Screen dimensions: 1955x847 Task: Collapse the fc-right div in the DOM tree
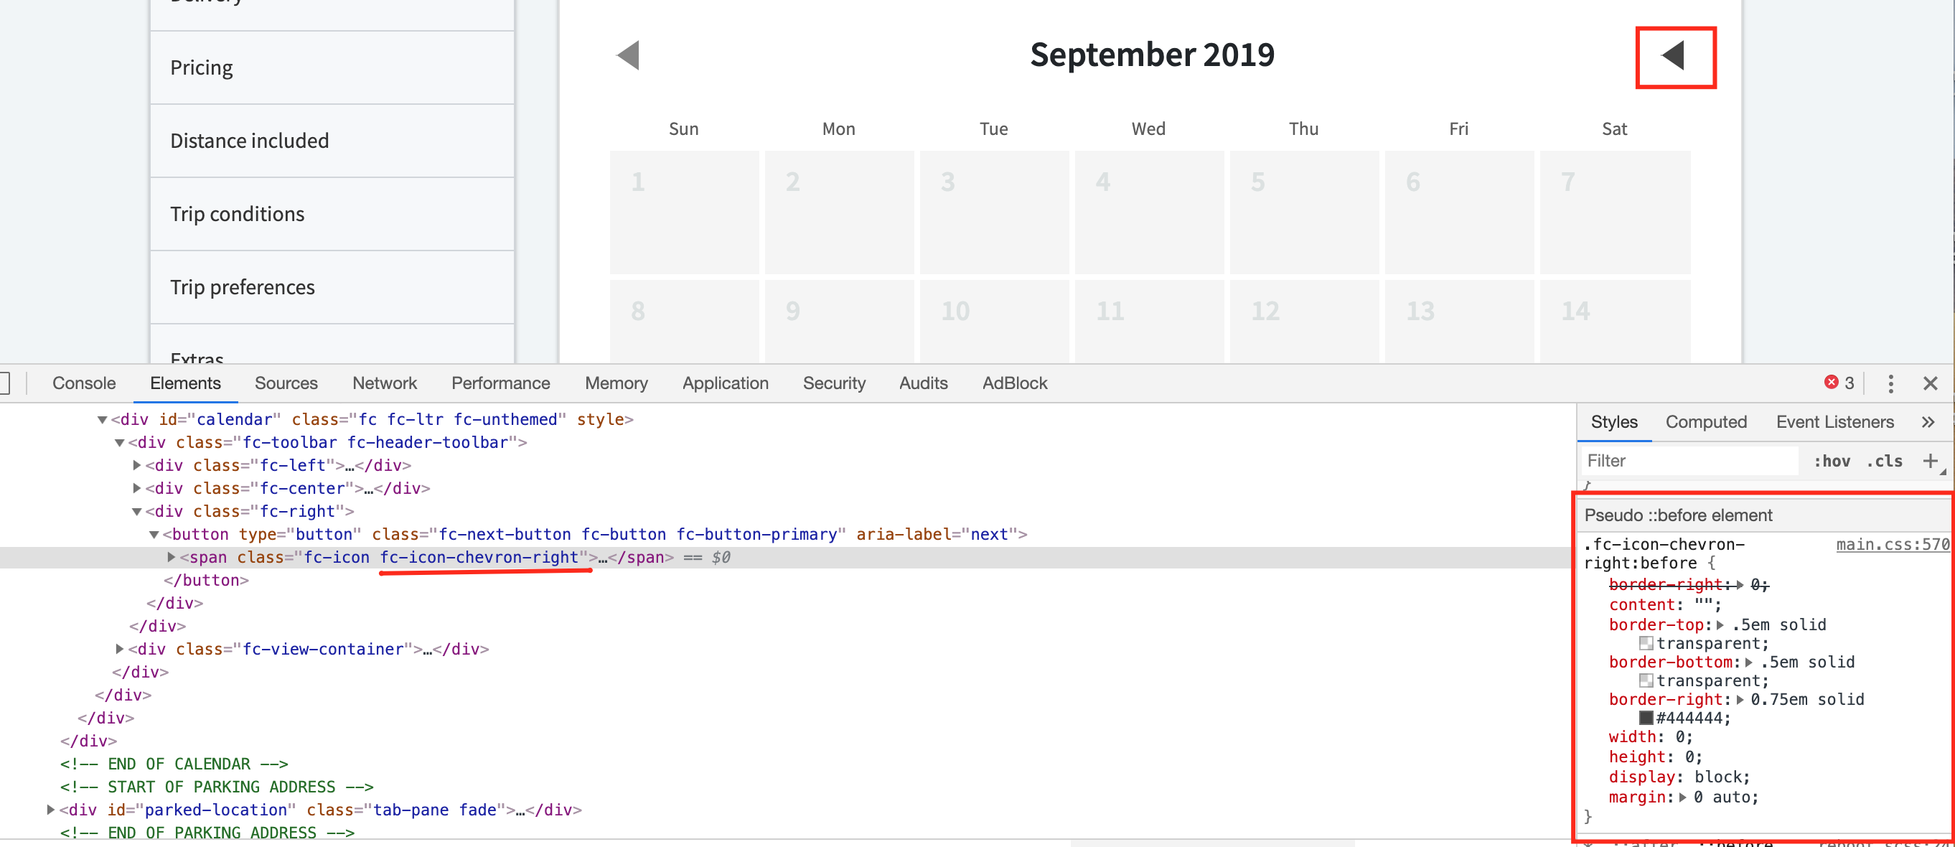click(x=136, y=511)
